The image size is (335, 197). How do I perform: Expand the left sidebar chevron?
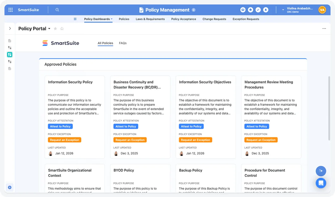point(10,28)
